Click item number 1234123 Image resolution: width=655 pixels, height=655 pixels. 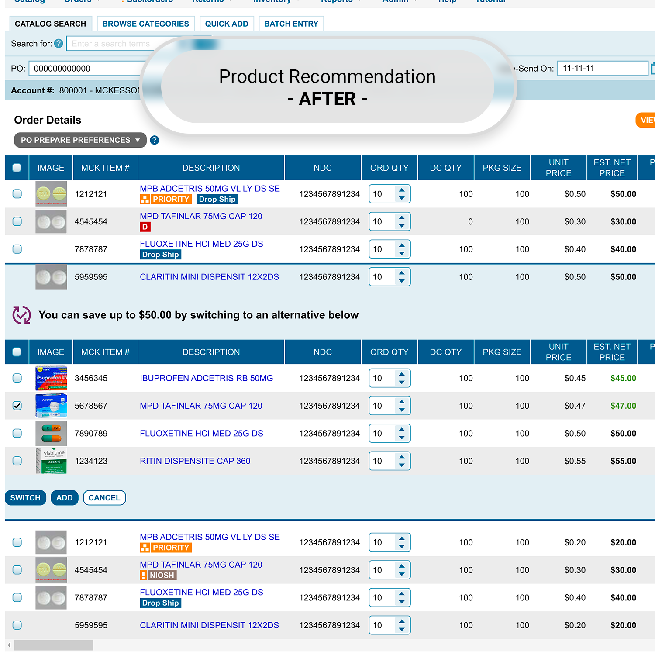point(91,461)
